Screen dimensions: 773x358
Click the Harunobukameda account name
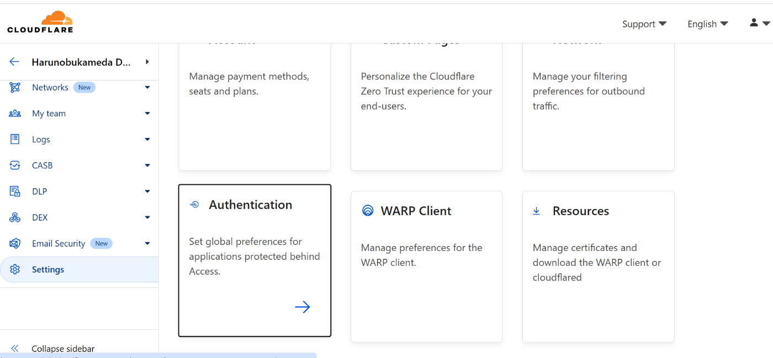click(81, 62)
